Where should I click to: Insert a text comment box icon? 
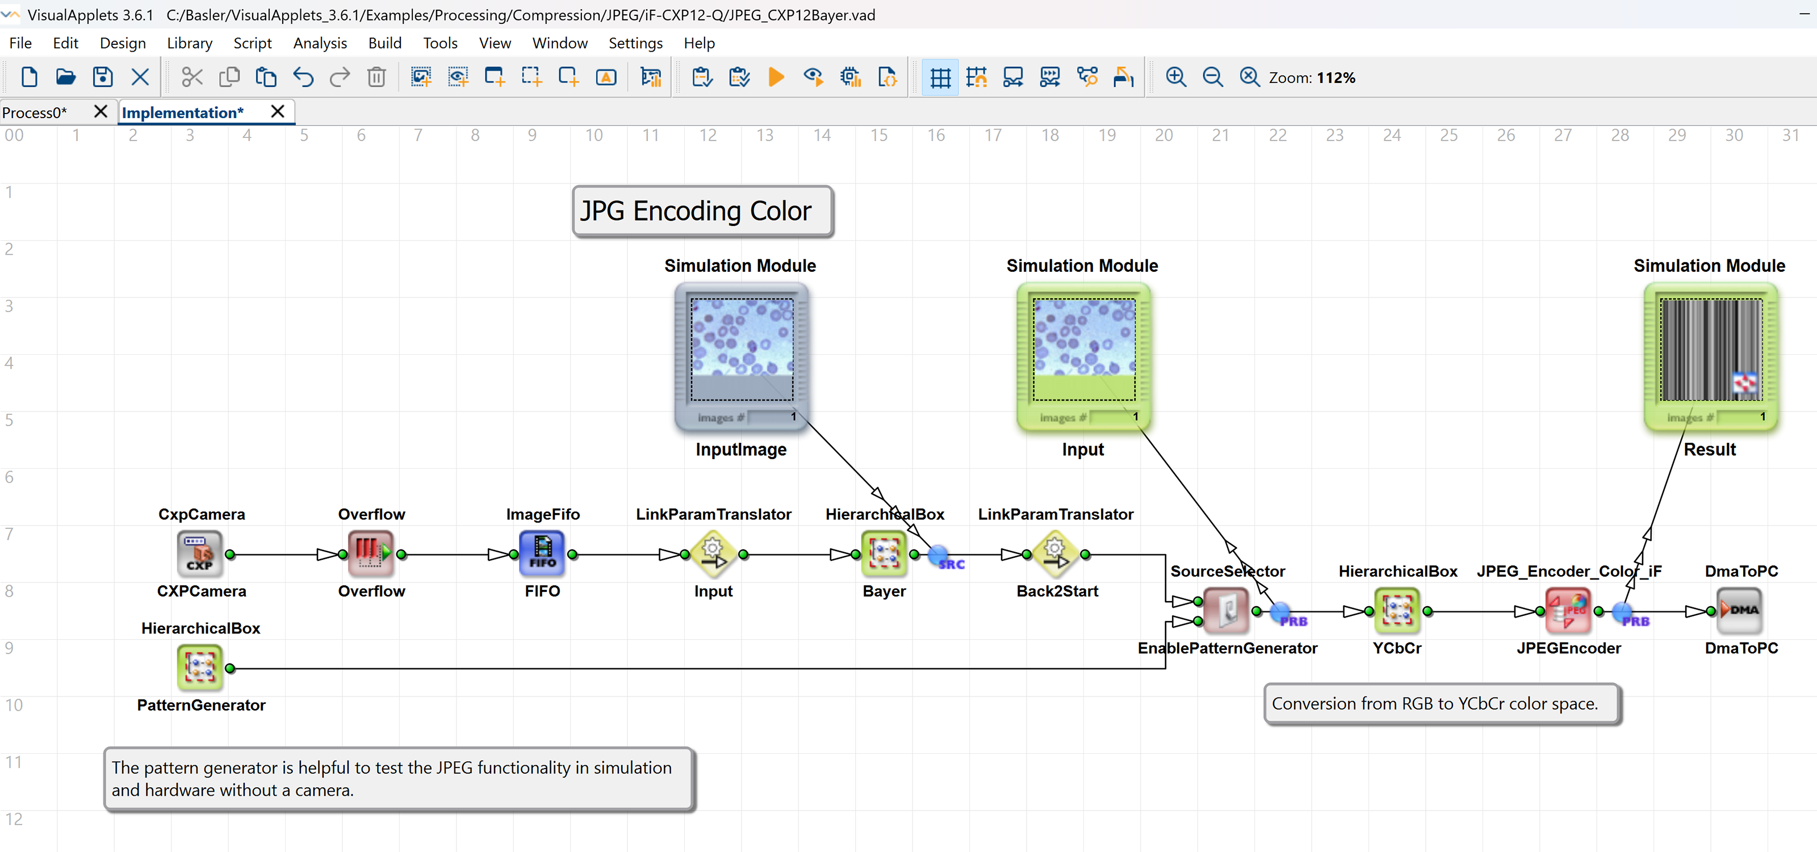(x=606, y=77)
